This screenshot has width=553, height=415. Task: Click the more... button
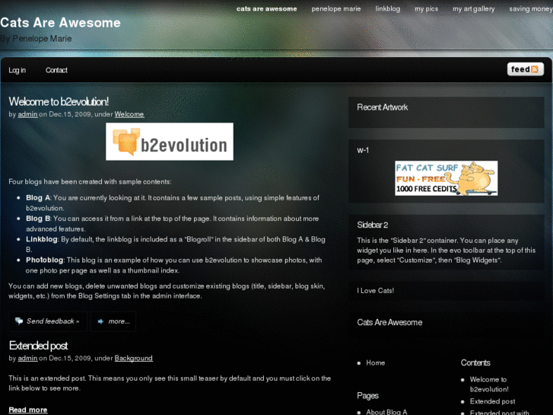coord(113,321)
